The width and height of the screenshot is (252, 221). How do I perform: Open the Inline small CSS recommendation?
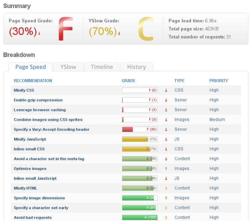point(29,149)
